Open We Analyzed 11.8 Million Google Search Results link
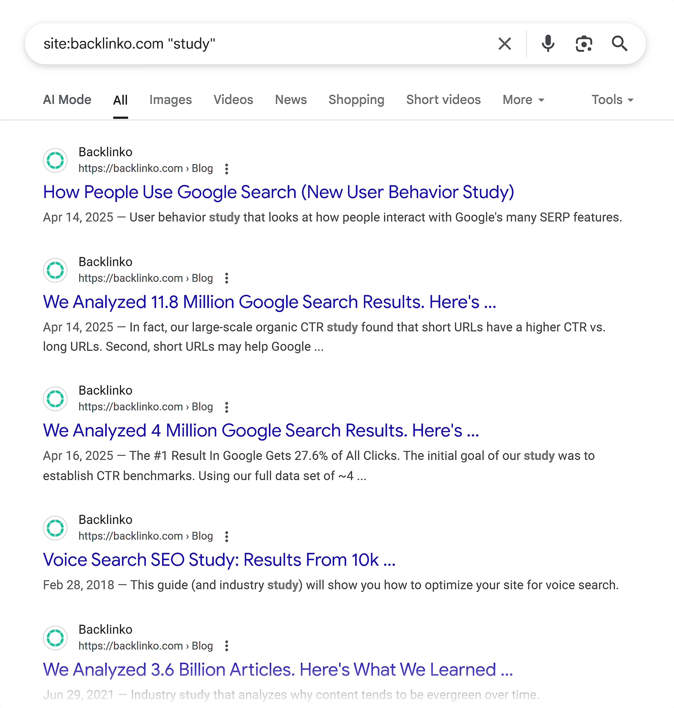 (269, 302)
